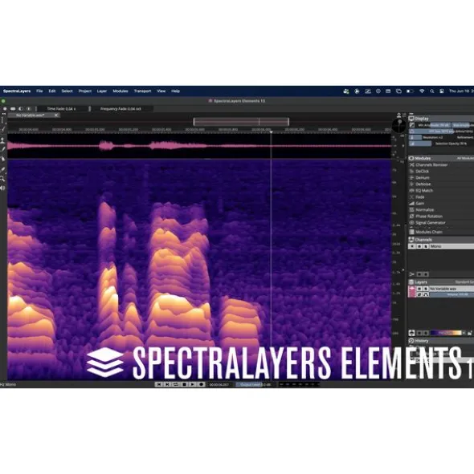The image size is (474, 474).
Task: Click the Frequency Fade value field
Action: coord(121,108)
